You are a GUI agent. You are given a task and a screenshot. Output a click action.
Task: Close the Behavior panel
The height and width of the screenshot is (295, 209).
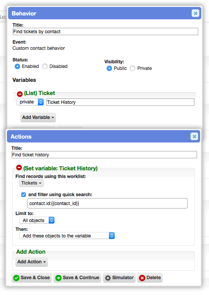(x=195, y=13)
